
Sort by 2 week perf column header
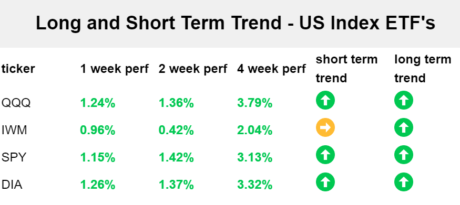pos(193,69)
